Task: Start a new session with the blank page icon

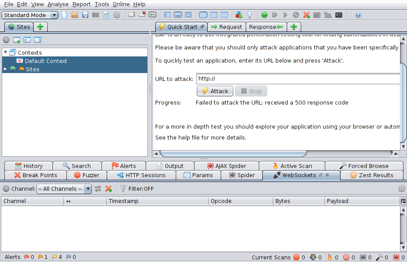Action: [64, 14]
